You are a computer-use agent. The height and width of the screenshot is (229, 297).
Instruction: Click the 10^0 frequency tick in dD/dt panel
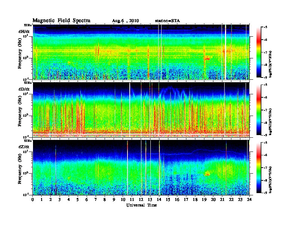pyautogui.click(x=25, y=115)
